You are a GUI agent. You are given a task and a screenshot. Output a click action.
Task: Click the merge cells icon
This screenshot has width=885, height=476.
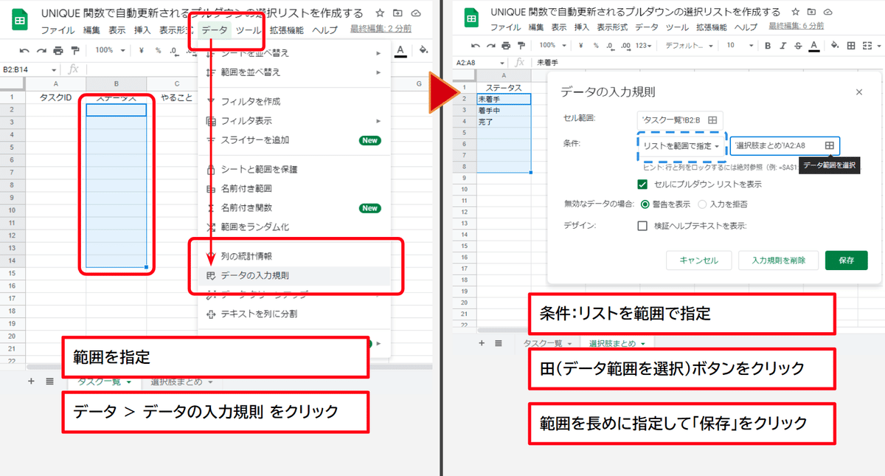pyautogui.click(x=868, y=46)
